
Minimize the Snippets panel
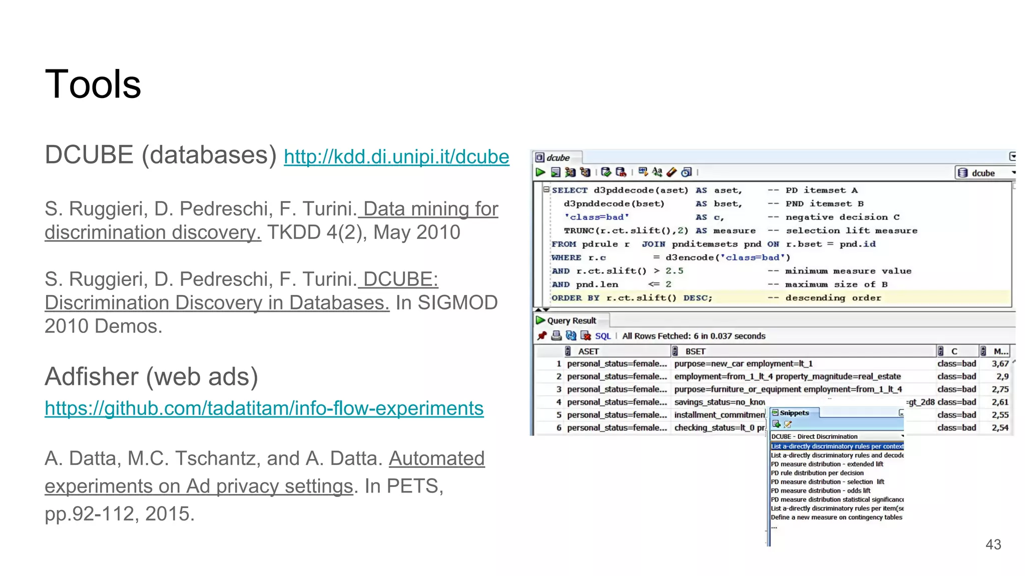point(901,413)
